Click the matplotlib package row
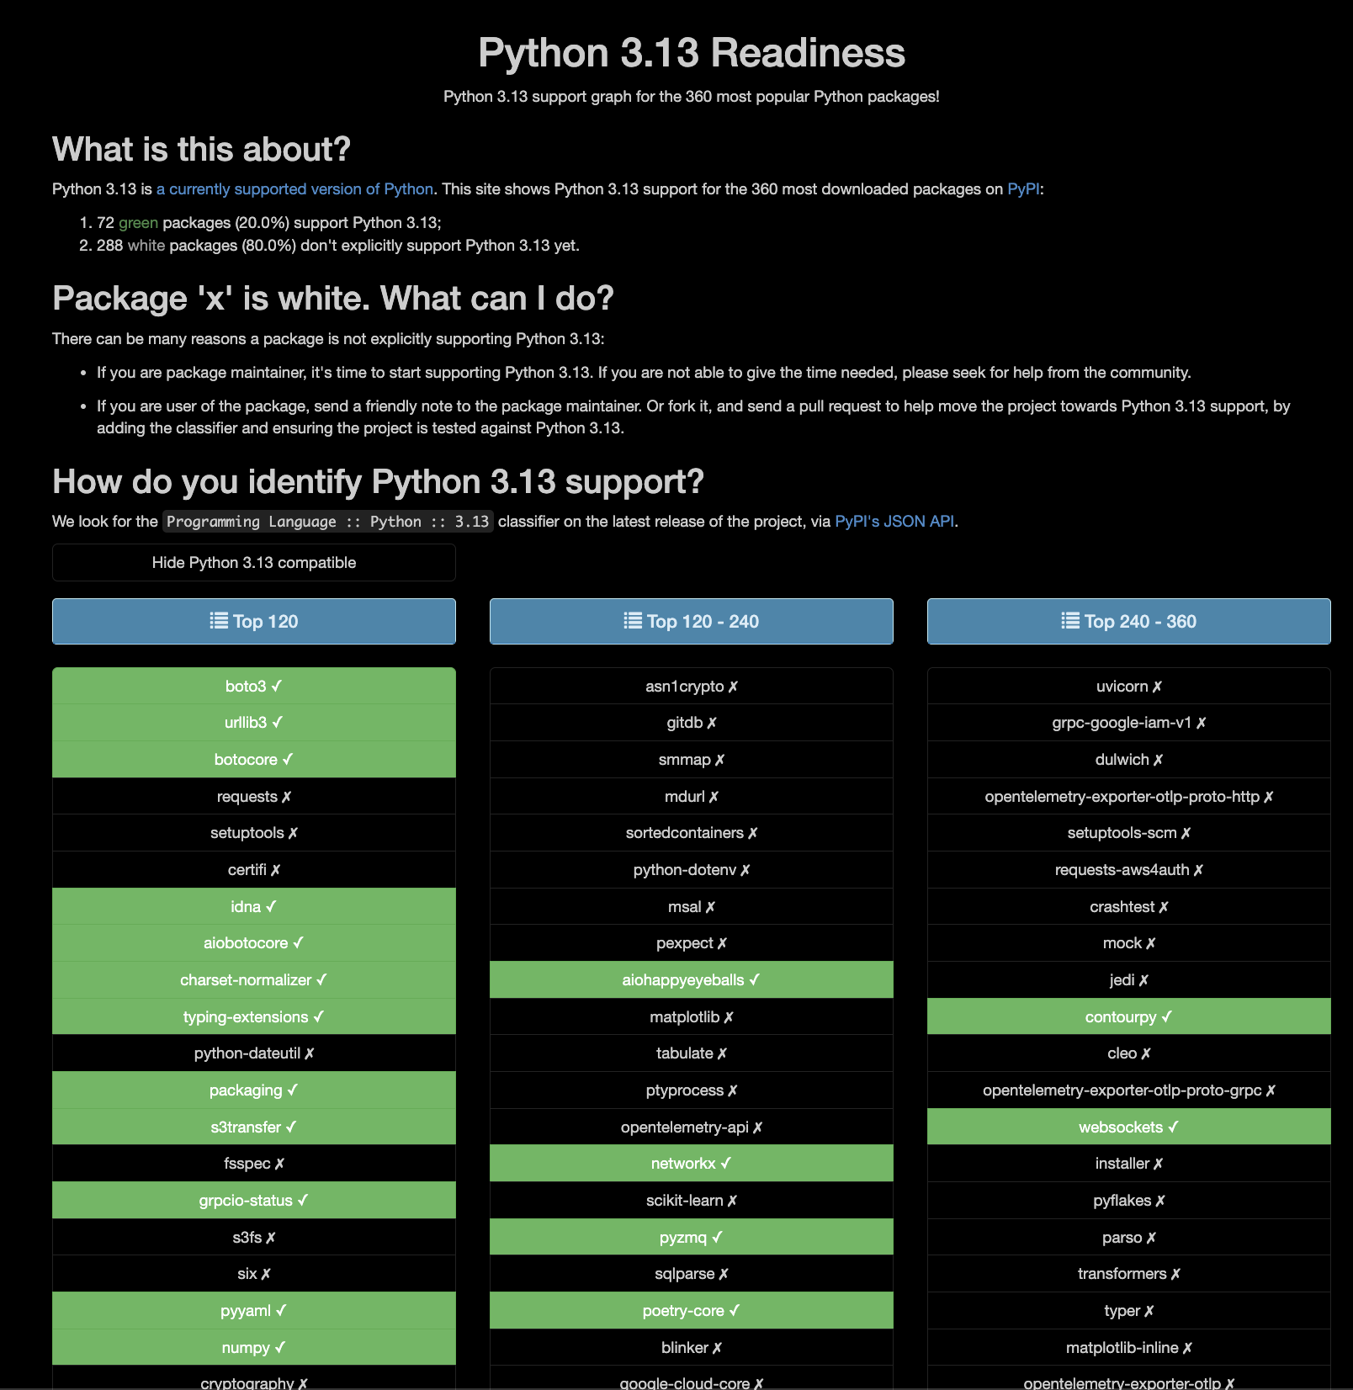This screenshot has height=1390, width=1353. (x=692, y=1016)
